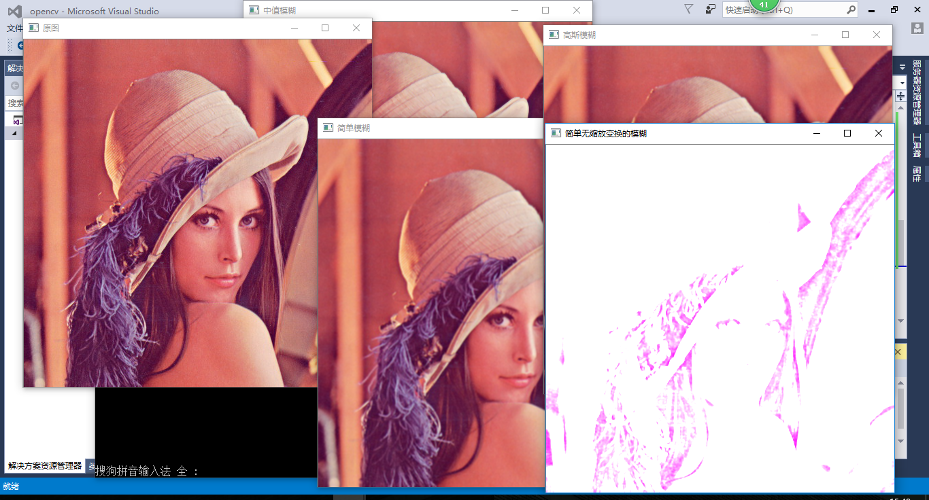The height and width of the screenshot is (500, 929).
Task: Close the 原图 window
Action: 356,28
